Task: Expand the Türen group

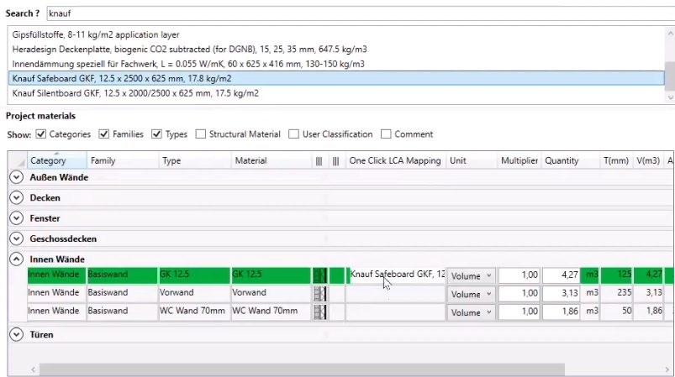Action: tap(16, 334)
